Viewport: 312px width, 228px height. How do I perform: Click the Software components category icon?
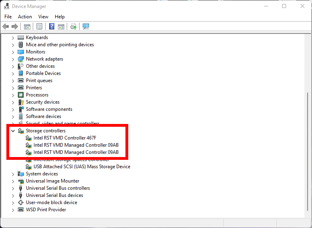click(x=21, y=109)
